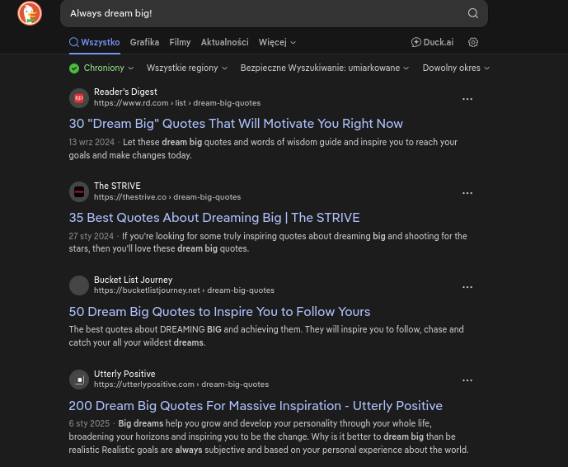Image resolution: width=568 pixels, height=467 pixels.
Task: Open more options for The STRIVE result
Action: [x=467, y=193]
